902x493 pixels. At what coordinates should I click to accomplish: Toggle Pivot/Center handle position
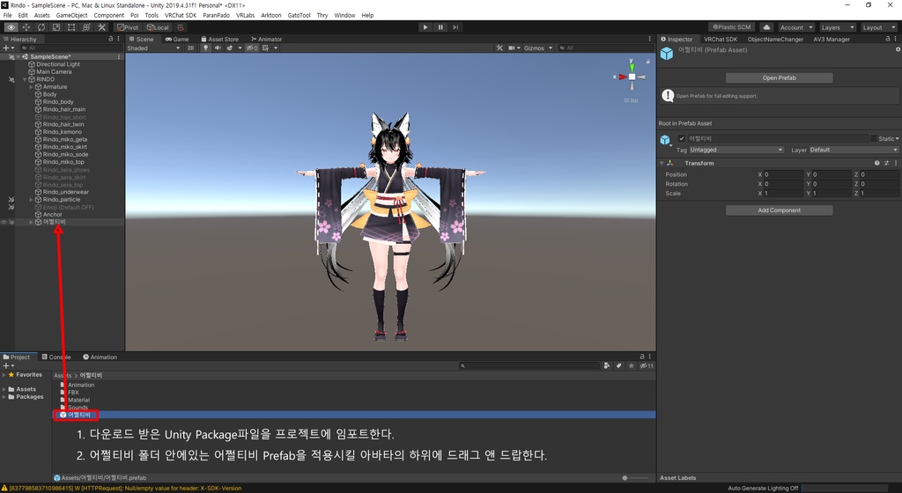coord(128,27)
